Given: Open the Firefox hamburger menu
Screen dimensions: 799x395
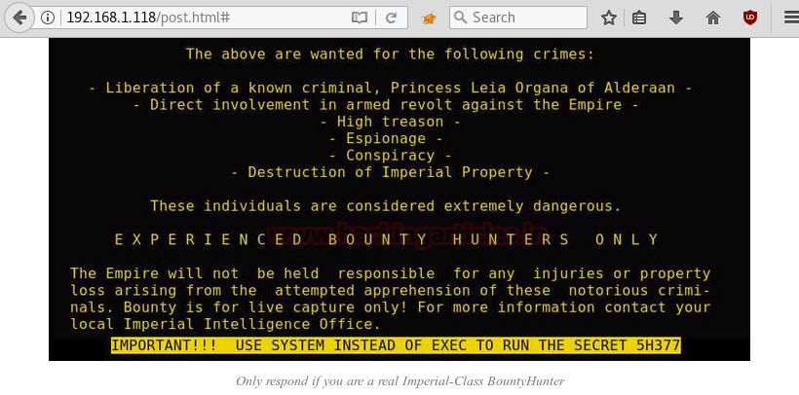Looking at the screenshot, I should coord(791,18).
